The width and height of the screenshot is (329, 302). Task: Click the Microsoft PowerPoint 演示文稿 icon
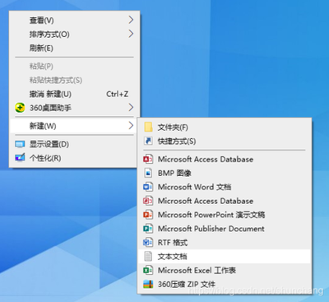click(148, 215)
